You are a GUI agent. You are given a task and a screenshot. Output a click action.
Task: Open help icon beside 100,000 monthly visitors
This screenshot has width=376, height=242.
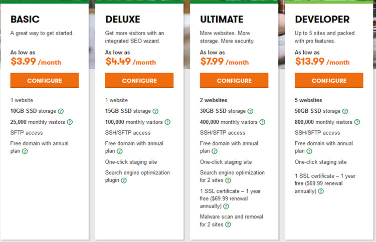click(167, 122)
